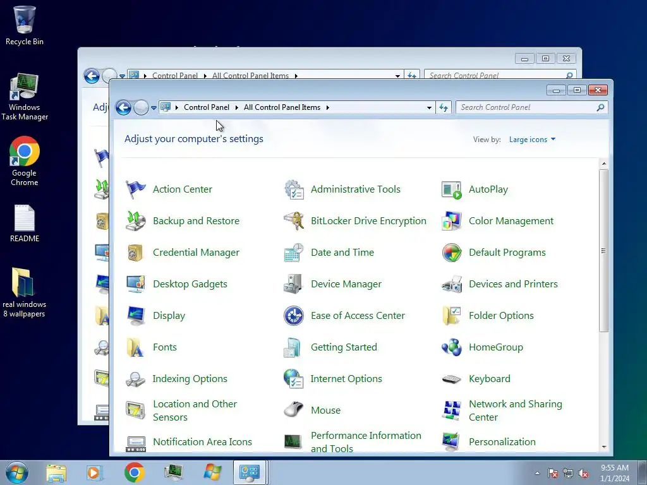Open Windows Explorer from the taskbar
This screenshot has width=647, height=485.
[56, 472]
